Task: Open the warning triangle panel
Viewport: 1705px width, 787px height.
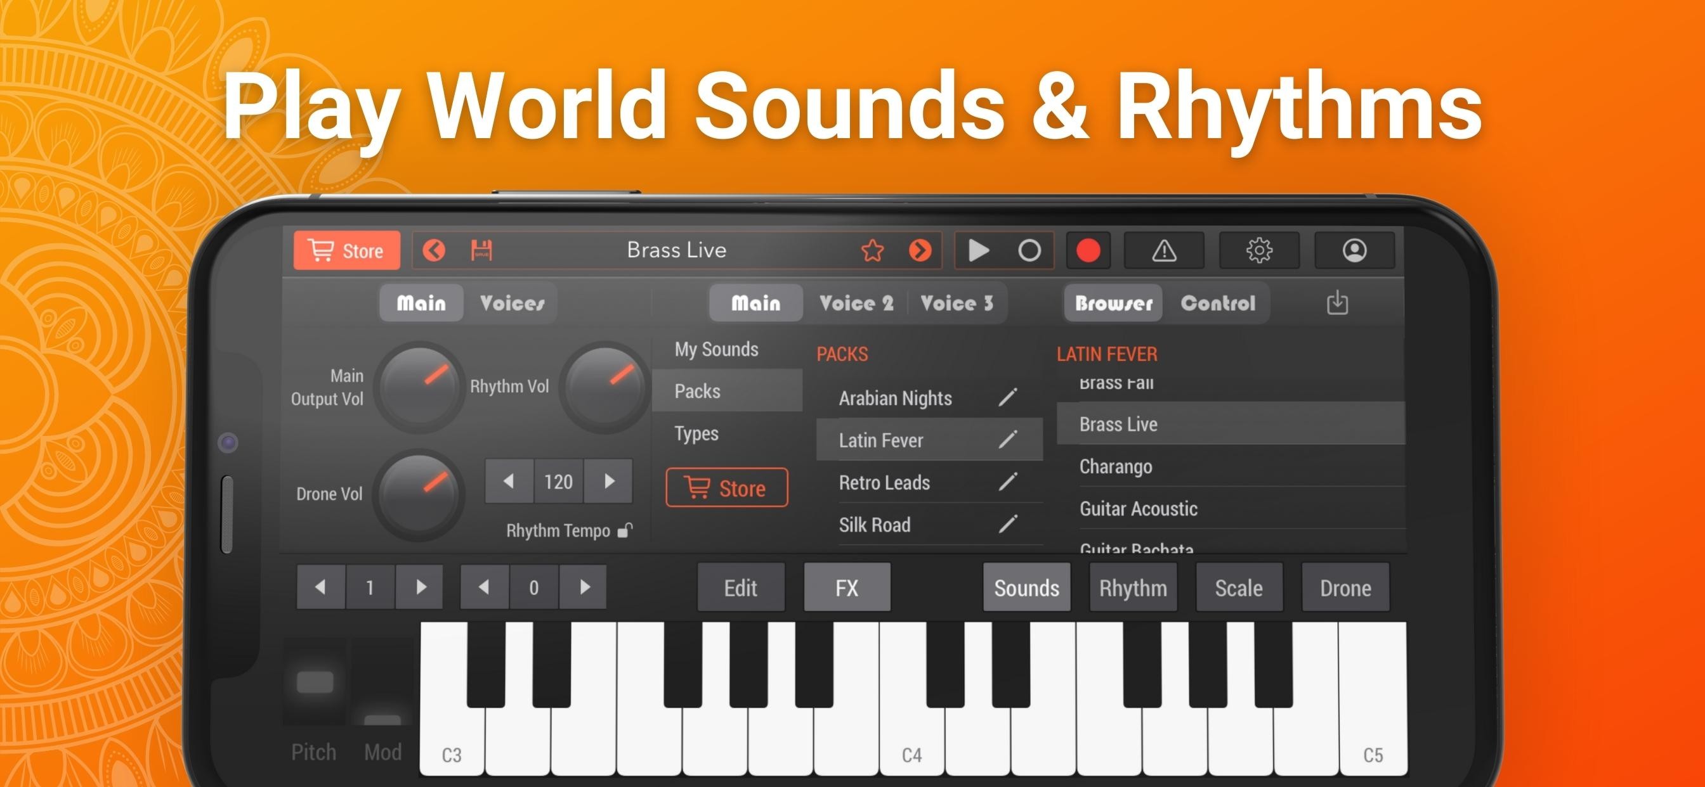Action: coord(1163,251)
